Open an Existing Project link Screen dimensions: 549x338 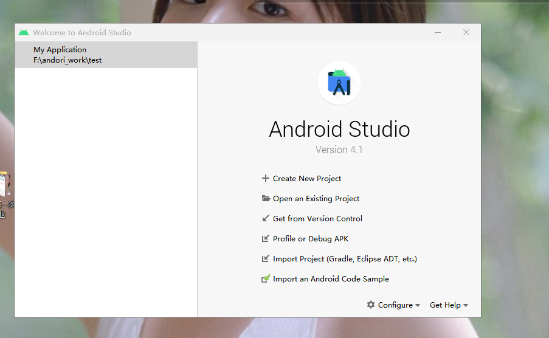pyautogui.click(x=316, y=199)
